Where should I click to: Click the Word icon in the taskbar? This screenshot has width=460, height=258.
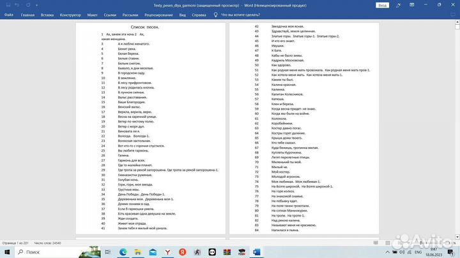coord(256,253)
